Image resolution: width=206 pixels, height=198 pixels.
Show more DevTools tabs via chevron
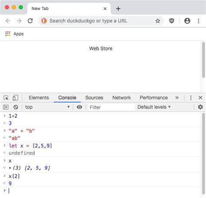tap(177, 98)
